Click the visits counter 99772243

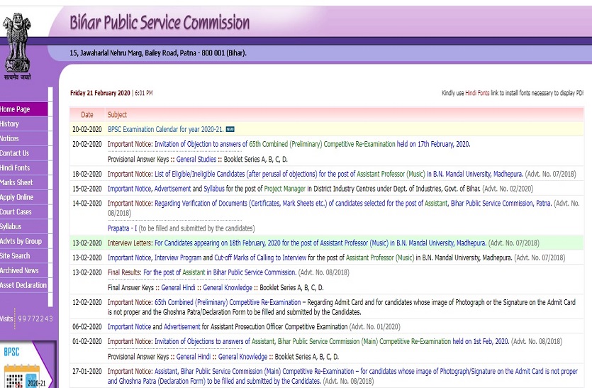tap(35, 319)
